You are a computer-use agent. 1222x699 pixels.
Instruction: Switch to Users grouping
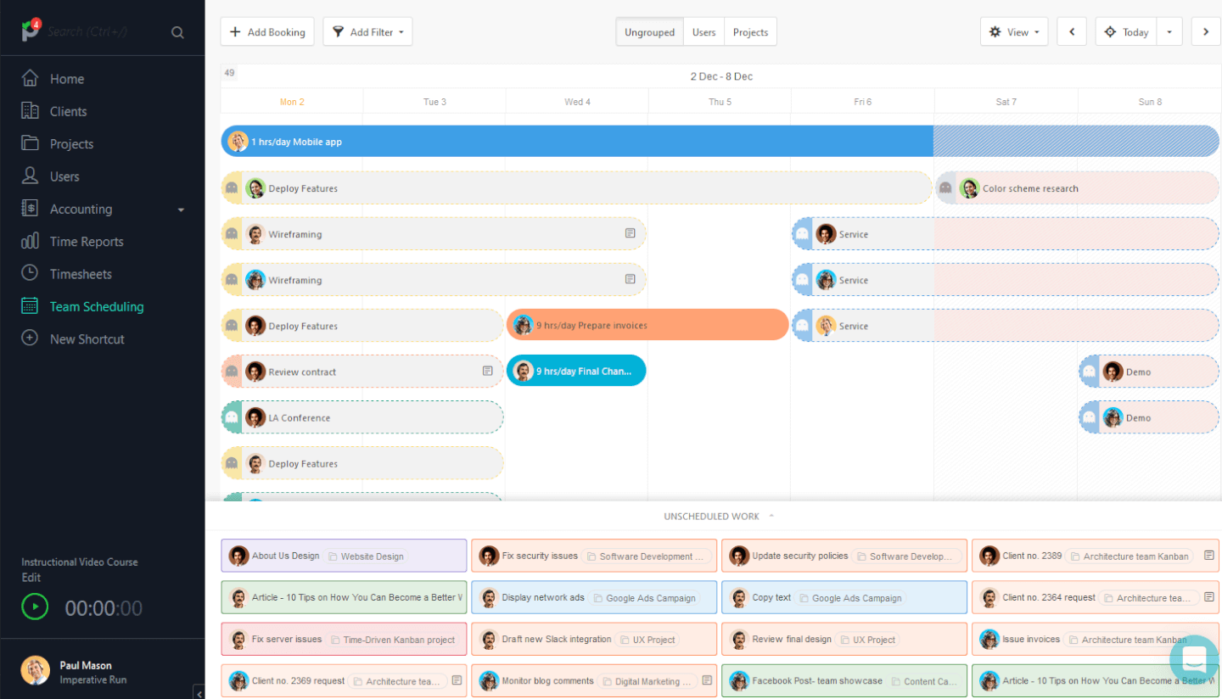click(x=703, y=32)
